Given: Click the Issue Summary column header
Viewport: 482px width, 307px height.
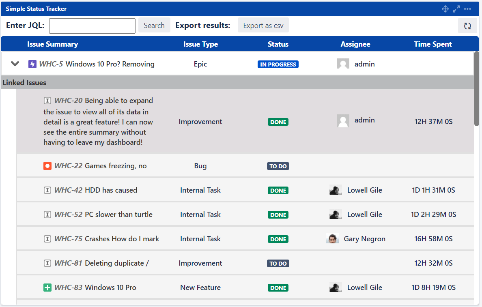Looking at the screenshot, I should pos(53,44).
